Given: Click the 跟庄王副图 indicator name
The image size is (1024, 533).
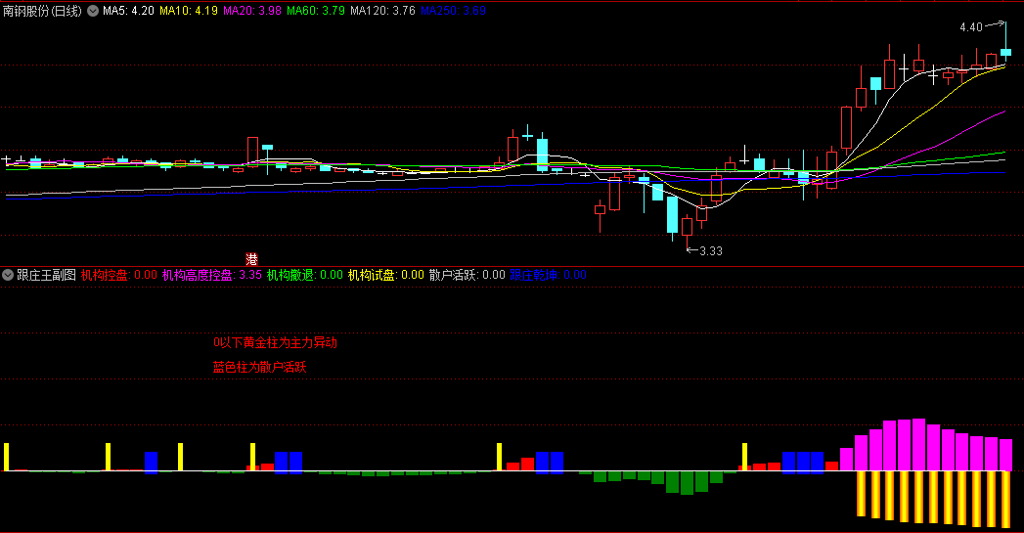Looking at the screenshot, I should click(46, 275).
